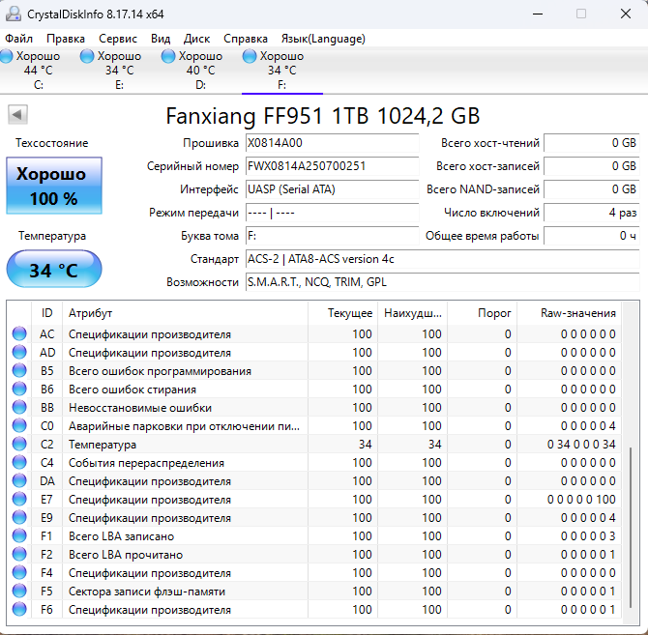The width and height of the screenshot is (648, 635).
Task: Click the previous disk arrow button
Action: [16, 114]
